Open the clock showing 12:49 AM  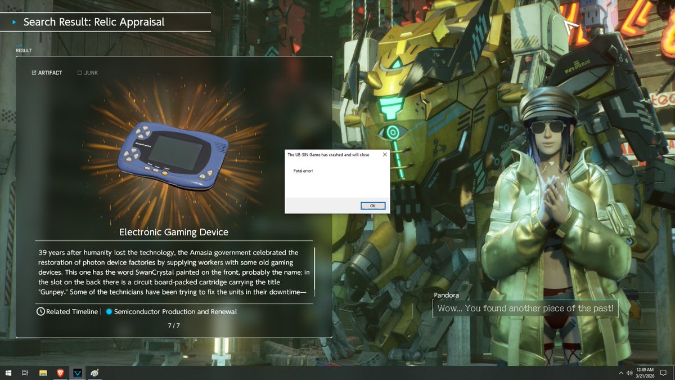pyautogui.click(x=646, y=373)
